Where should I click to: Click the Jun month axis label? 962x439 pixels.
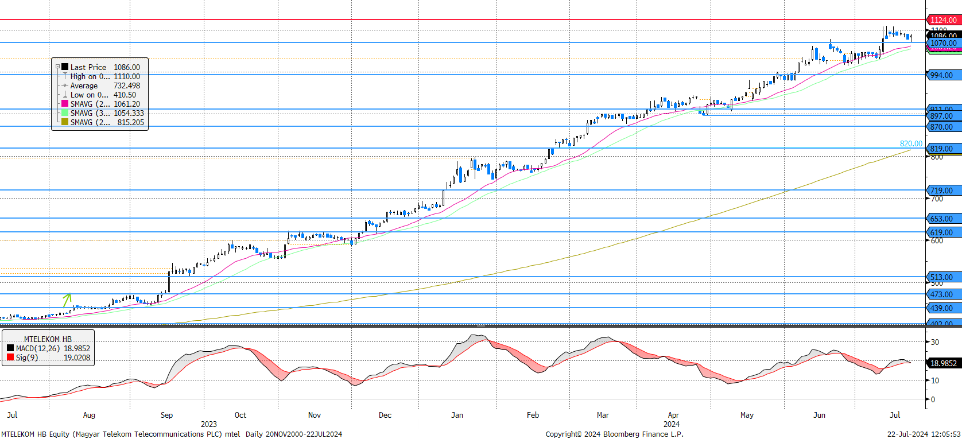820,415
